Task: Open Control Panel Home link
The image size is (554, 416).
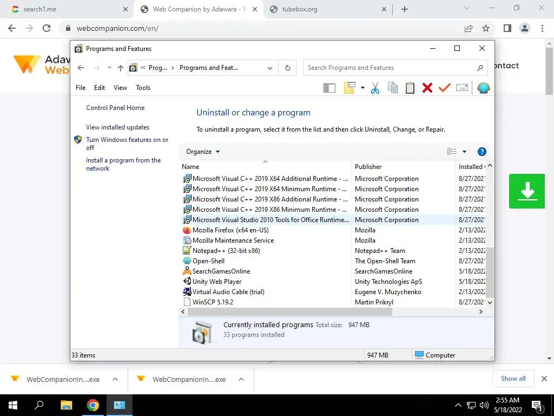Action: [x=115, y=108]
